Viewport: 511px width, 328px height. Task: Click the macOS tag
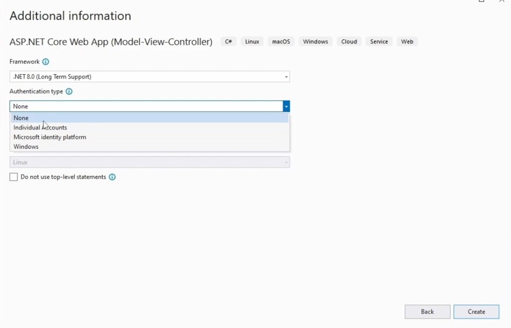pos(281,42)
